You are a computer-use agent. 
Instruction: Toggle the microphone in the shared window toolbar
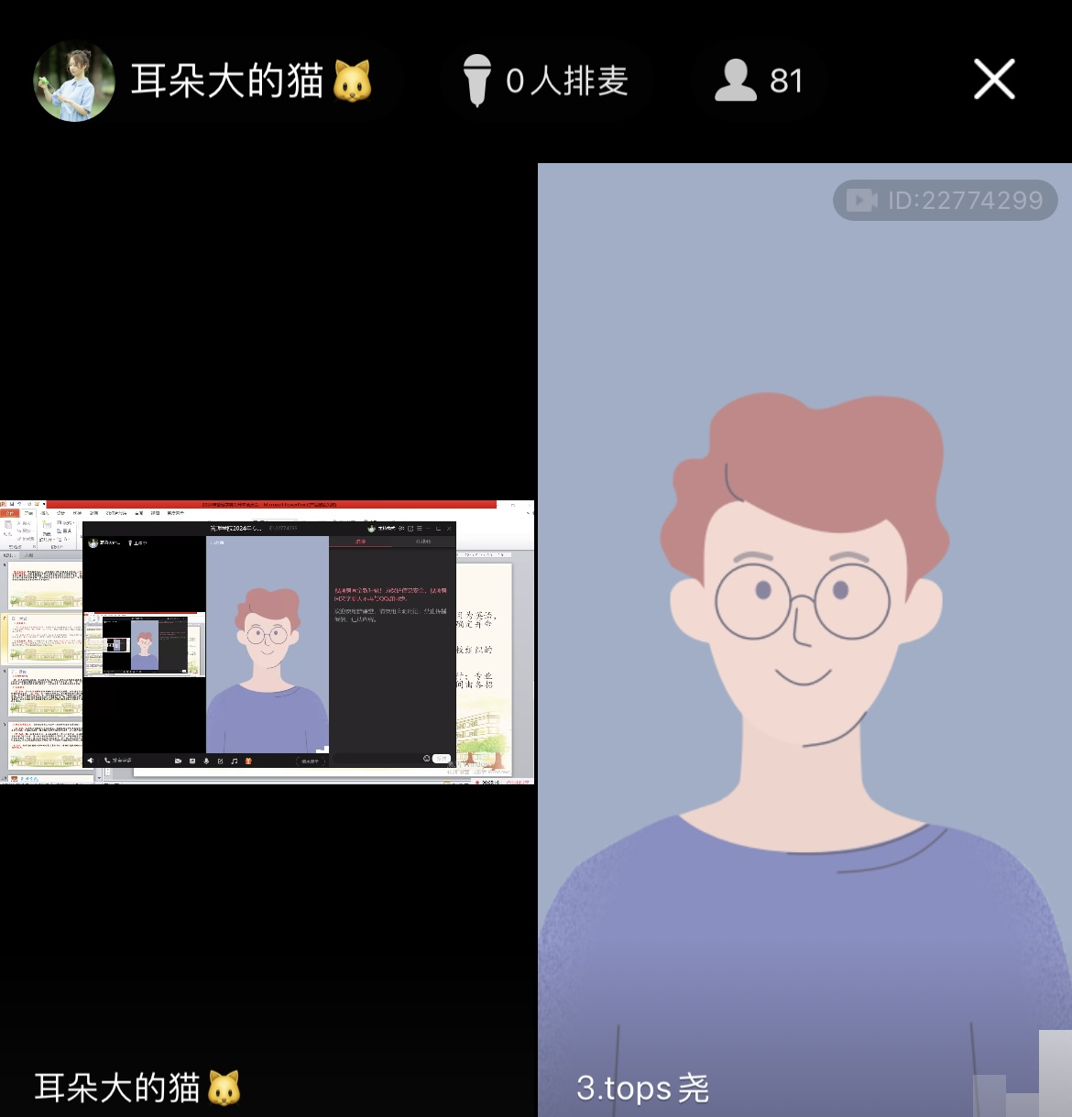click(206, 761)
